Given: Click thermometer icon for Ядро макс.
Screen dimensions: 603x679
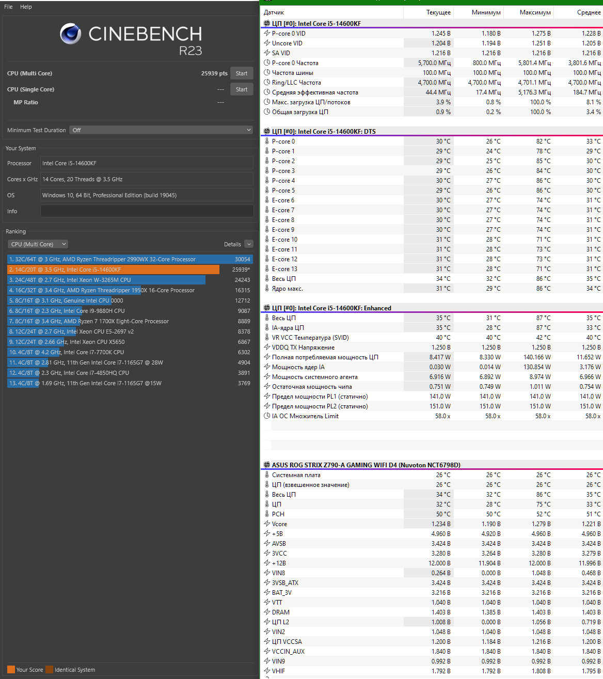Looking at the screenshot, I should tap(267, 288).
